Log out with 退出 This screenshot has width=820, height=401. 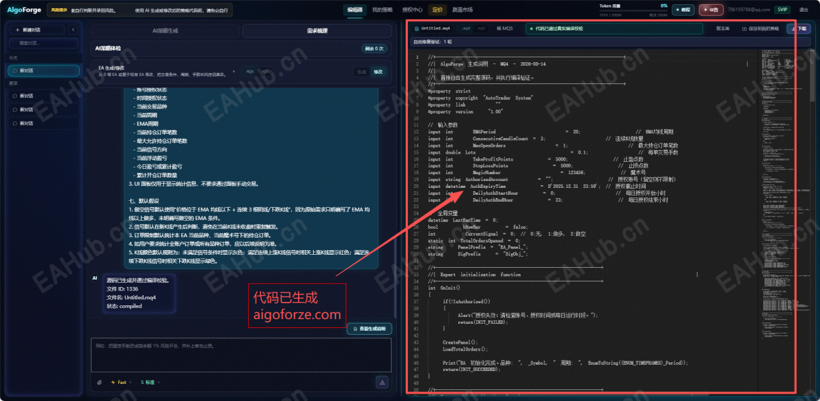point(803,10)
